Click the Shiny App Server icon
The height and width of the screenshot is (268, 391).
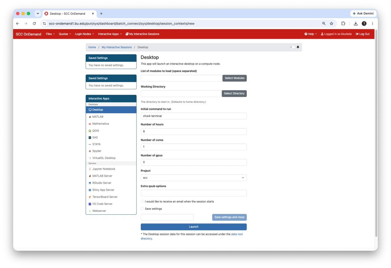coord(90,190)
